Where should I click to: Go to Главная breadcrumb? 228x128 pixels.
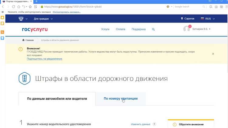pyautogui.click(x=28, y=40)
